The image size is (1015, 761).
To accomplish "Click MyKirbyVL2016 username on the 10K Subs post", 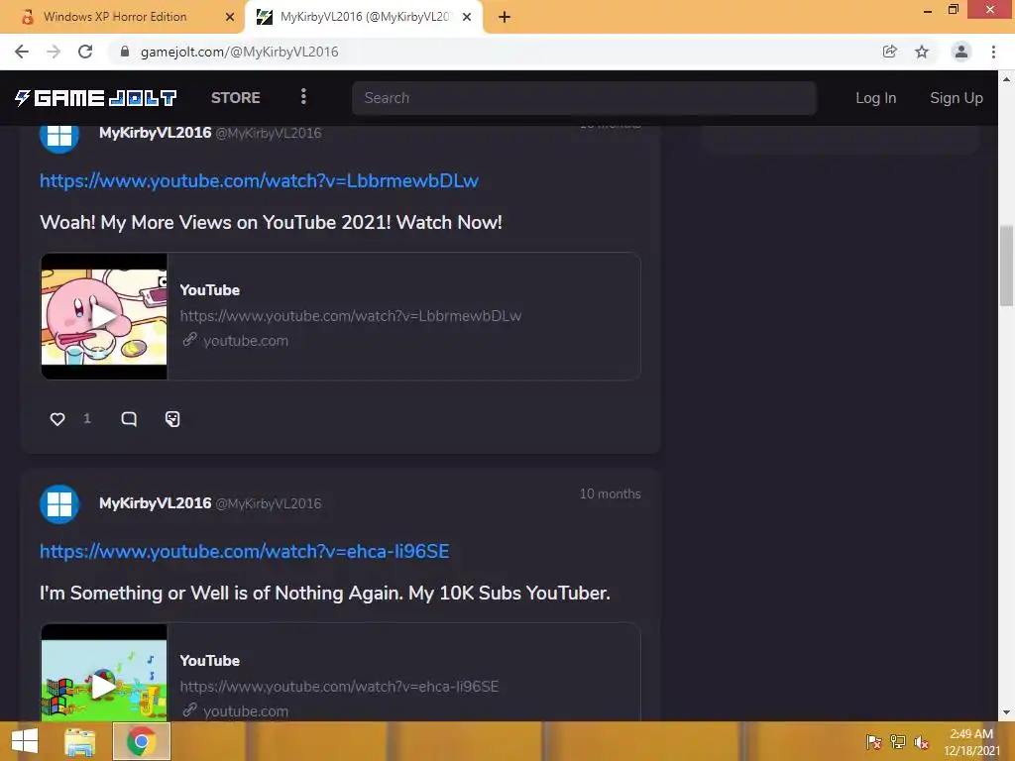I will click(156, 503).
